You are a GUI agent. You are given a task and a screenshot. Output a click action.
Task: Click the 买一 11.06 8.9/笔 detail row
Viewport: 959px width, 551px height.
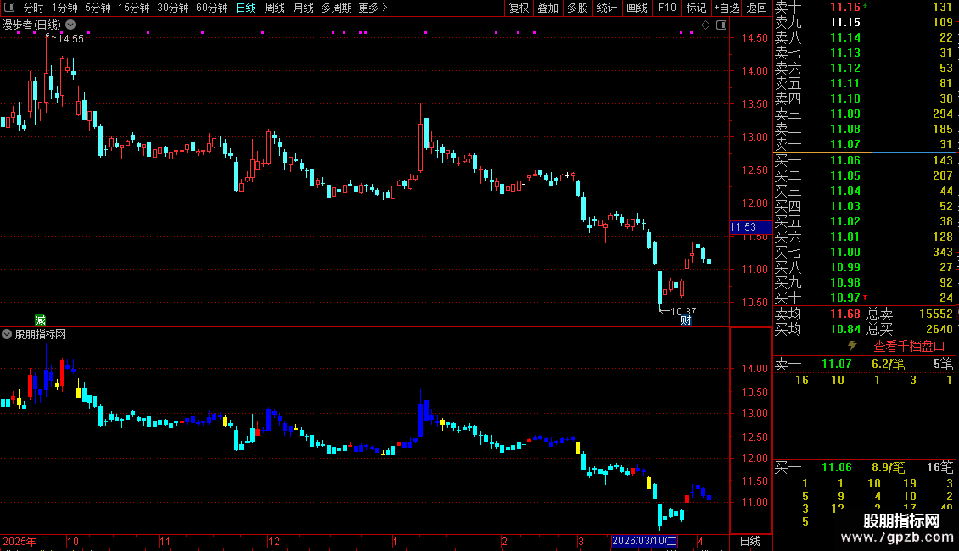864,467
